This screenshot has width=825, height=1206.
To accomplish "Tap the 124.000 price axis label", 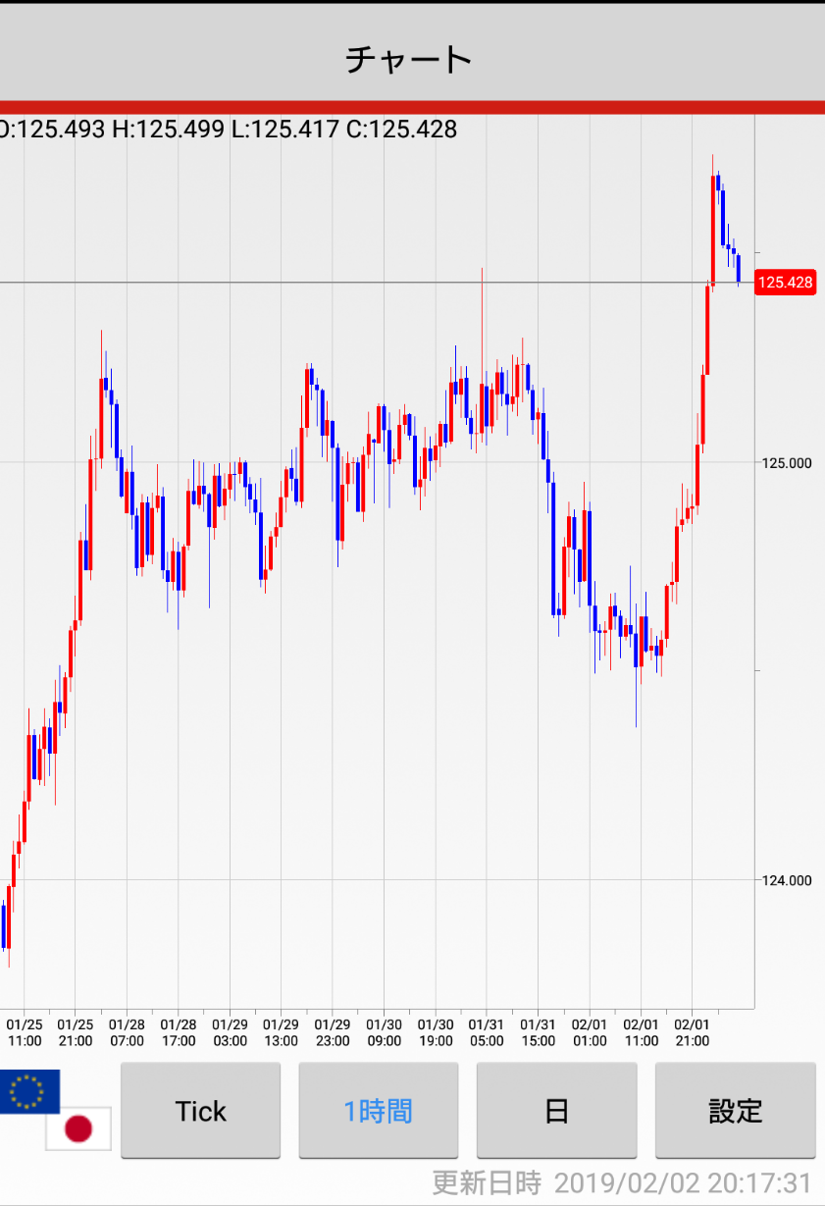I will 786,880.
